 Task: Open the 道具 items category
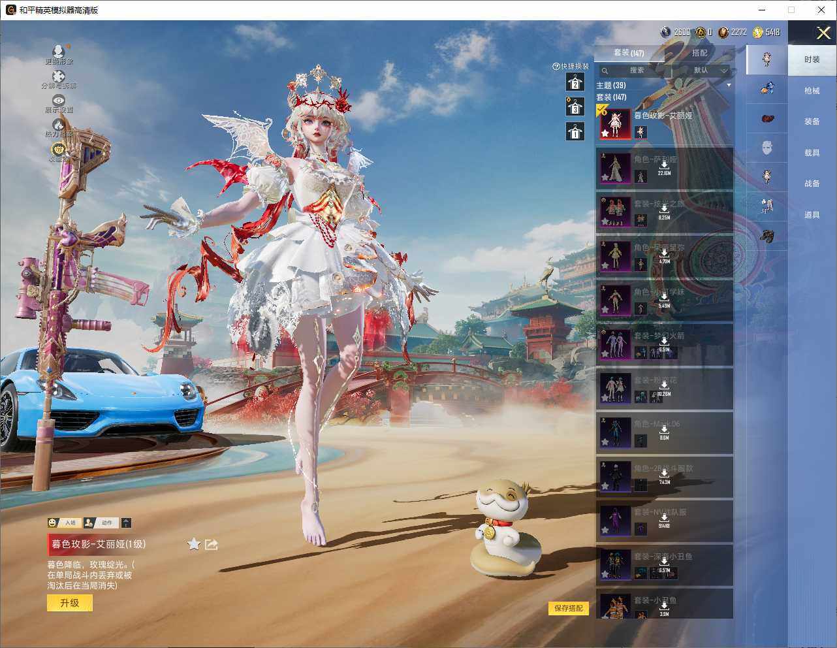click(812, 215)
